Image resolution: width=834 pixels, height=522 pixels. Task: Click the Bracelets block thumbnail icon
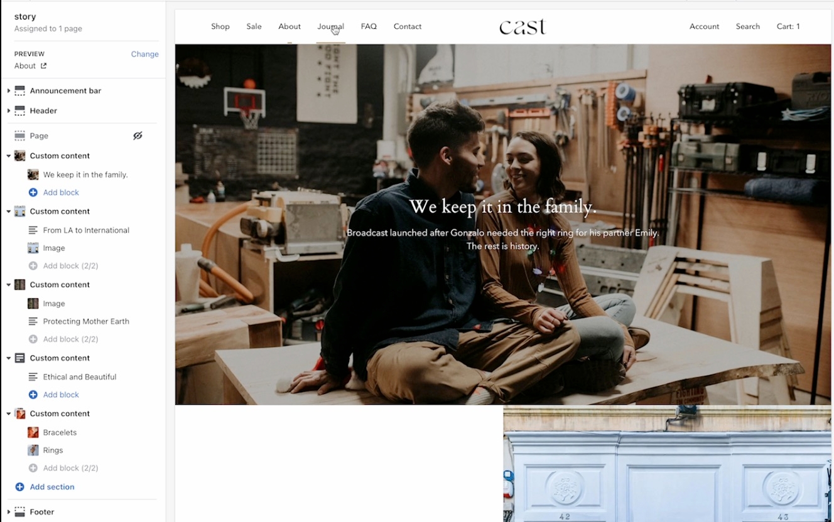click(33, 432)
